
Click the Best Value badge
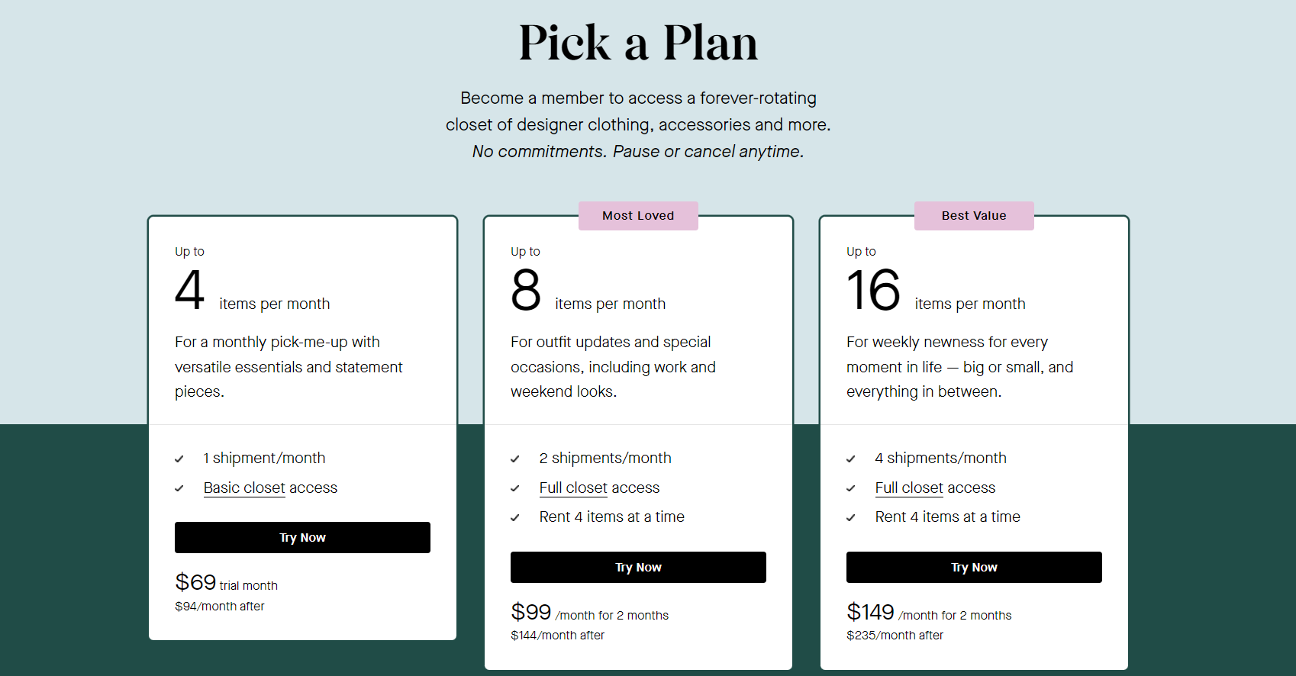974,216
